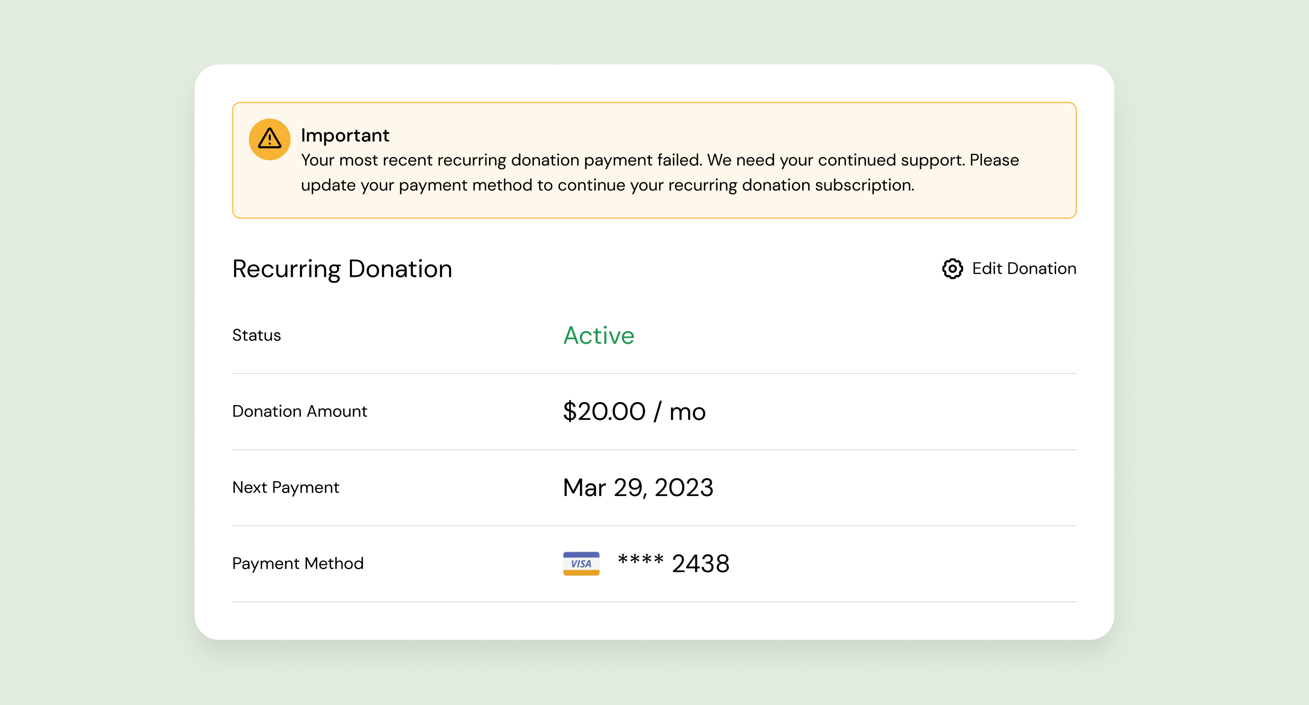Viewport: 1309px width, 705px height.
Task: Select the Payment Method label
Action: coord(297,564)
